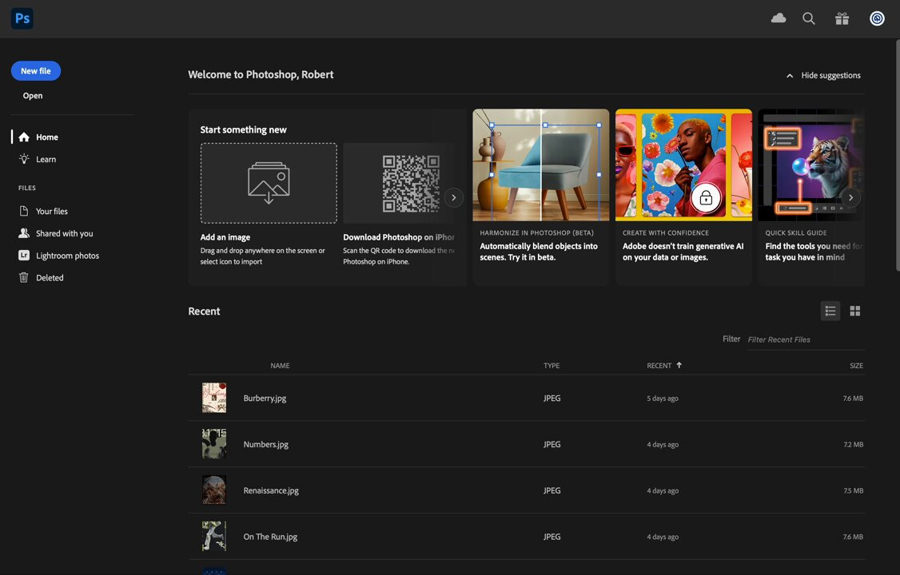Viewport: 900px width, 575px height.
Task: Click the Filter Recent Files input field
Action: [806, 339]
